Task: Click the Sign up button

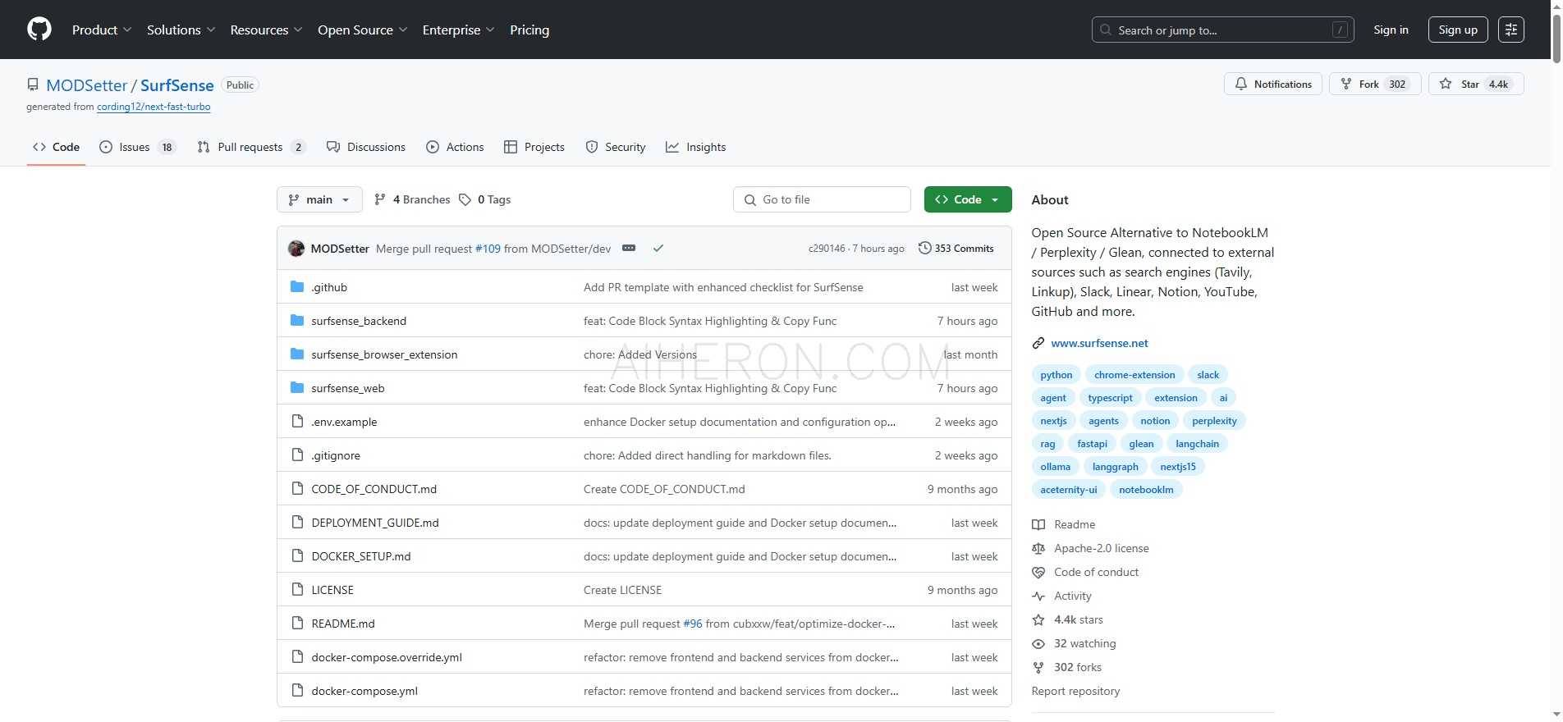Action: (x=1458, y=30)
